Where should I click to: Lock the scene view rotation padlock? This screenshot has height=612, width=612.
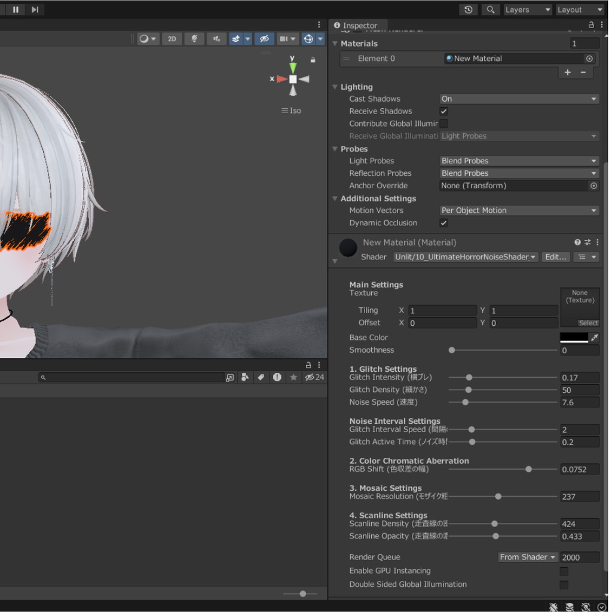pos(313,60)
